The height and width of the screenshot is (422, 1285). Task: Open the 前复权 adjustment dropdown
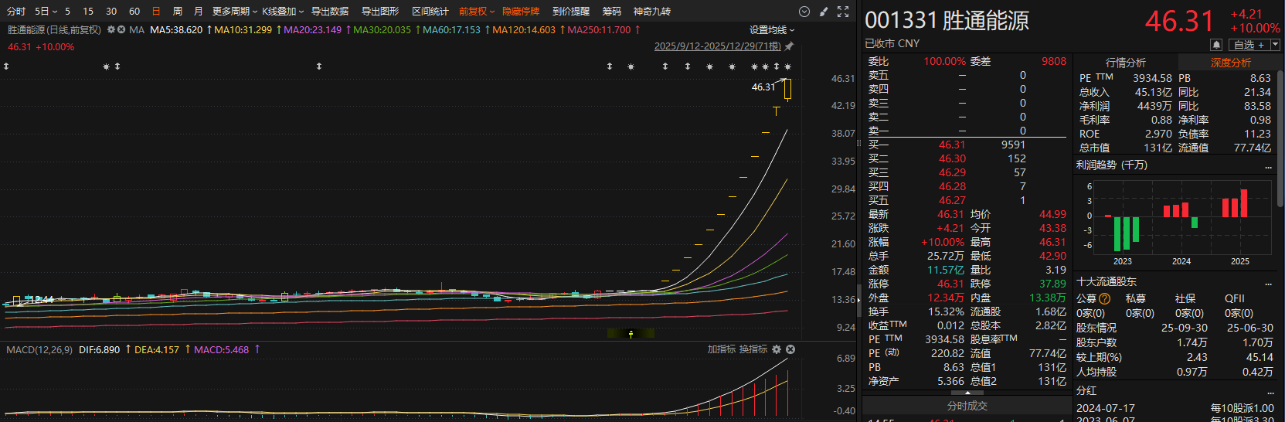pyautogui.click(x=476, y=12)
